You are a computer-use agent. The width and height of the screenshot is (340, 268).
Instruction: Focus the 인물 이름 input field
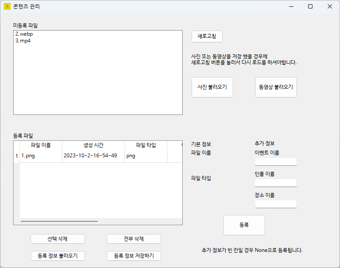pyautogui.click(x=276, y=183)
